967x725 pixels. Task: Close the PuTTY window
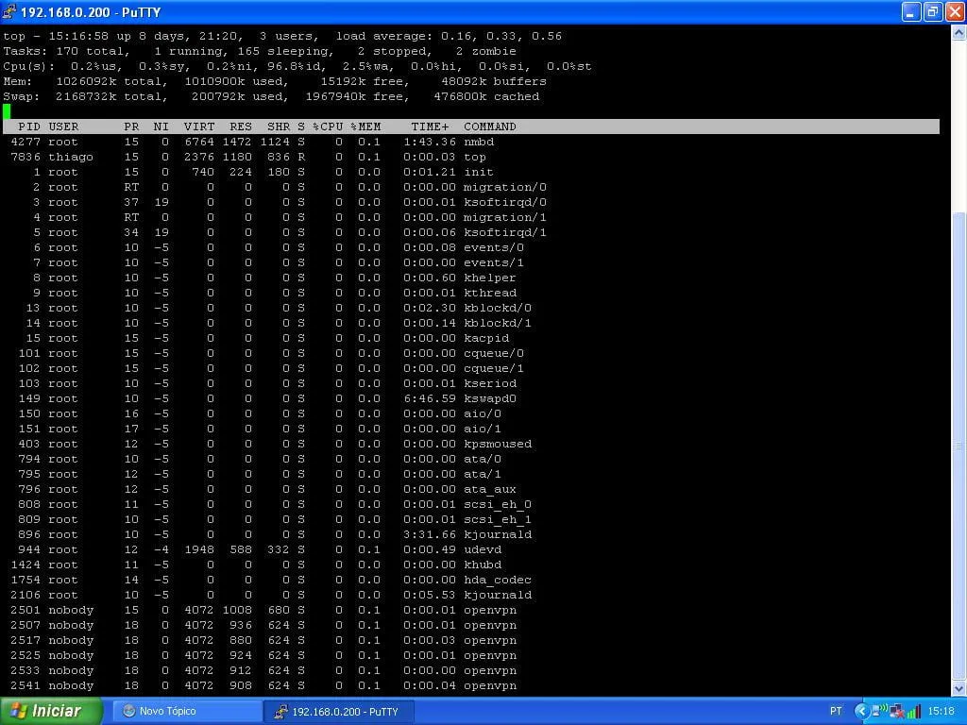point(956,11)
